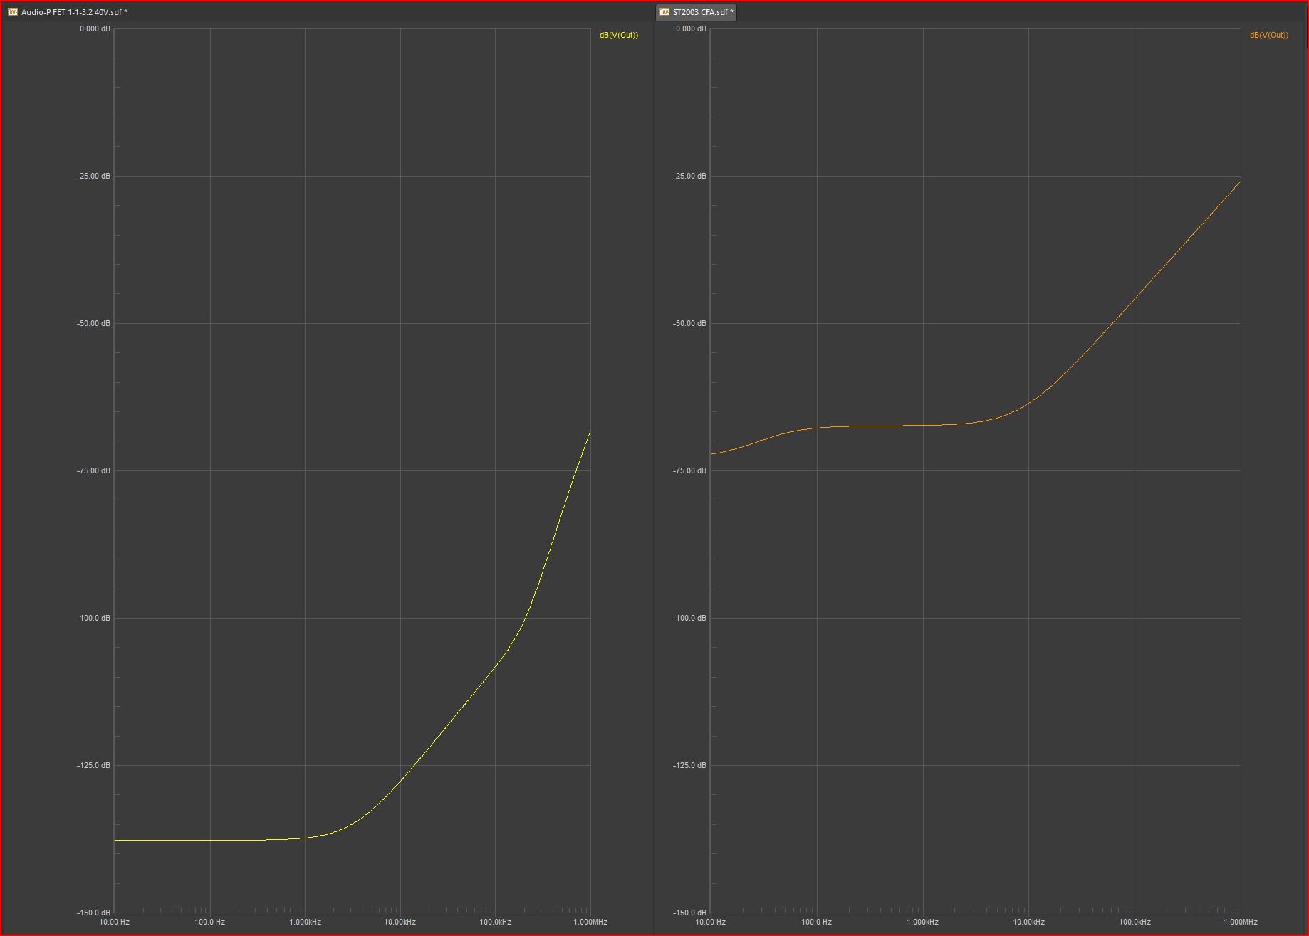Select the ST2003 CFA.sdf tab
The image size is (1309, 936).
point(697,12)
